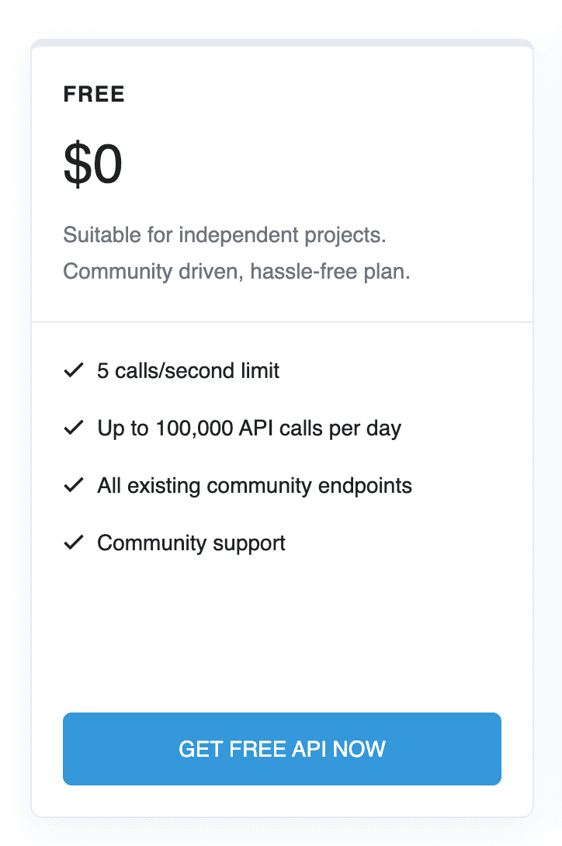Click the checkmark beside 100,000 API calls
Viewport: 562px width, 846px height.
click(73, 428)
